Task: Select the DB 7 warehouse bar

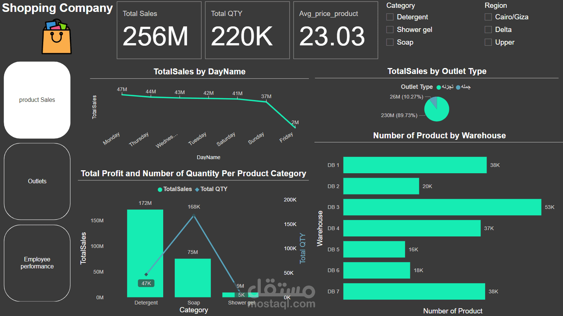Action: pyautogui.click(x=414, y=291)
